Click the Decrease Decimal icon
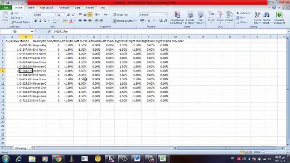 165,21
